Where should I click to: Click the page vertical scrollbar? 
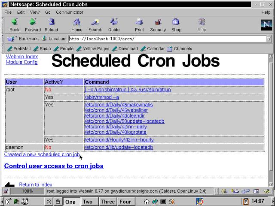(x=270, y=120)
